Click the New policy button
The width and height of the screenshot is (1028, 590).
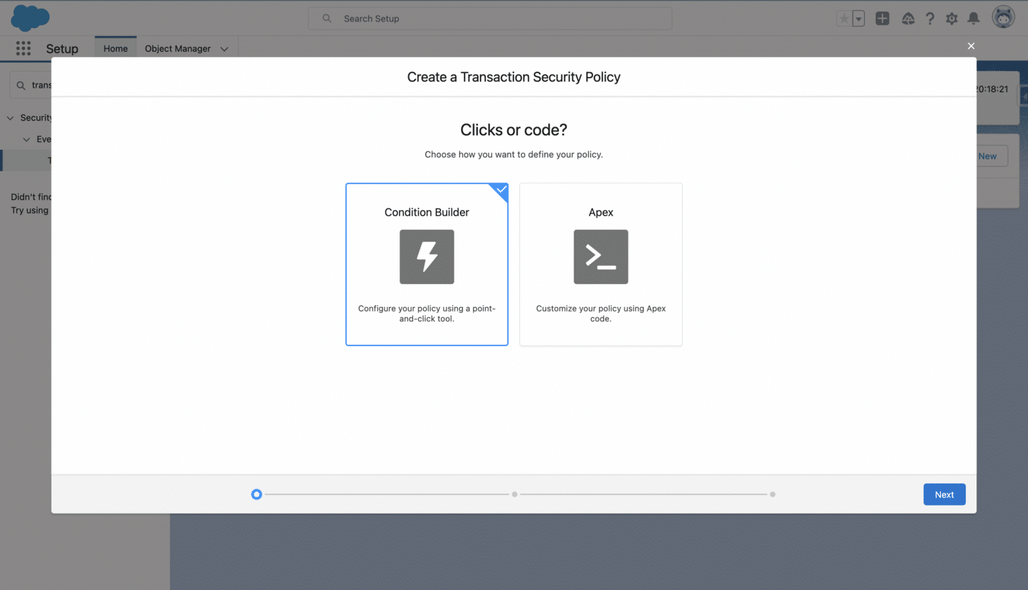[989, 155]
